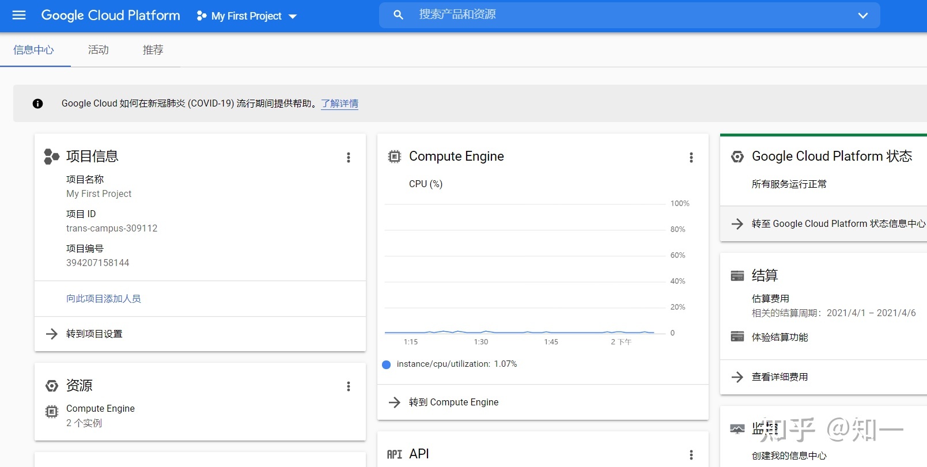The image size is (927, 467).
Task: Switch to the 活动 tab
Action: click(x=98, y=50)
